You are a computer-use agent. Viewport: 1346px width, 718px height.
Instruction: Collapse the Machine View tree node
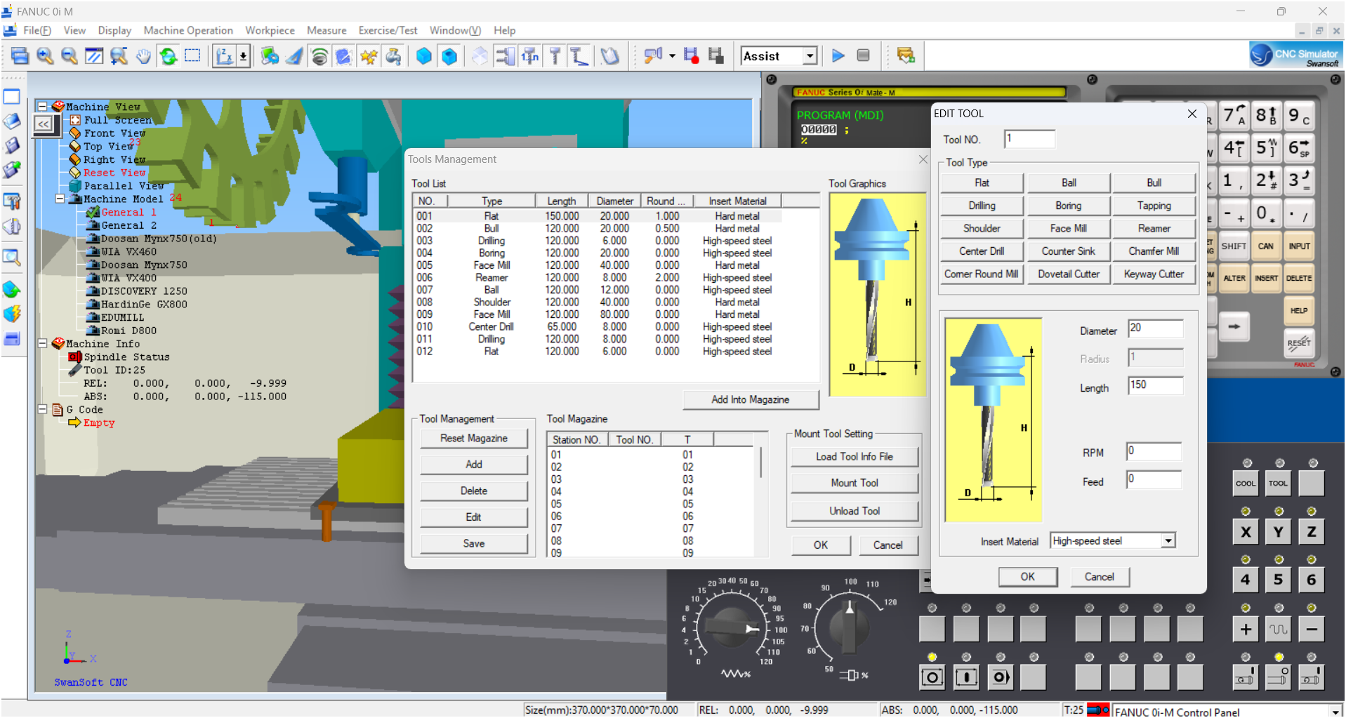pos(42,107)
